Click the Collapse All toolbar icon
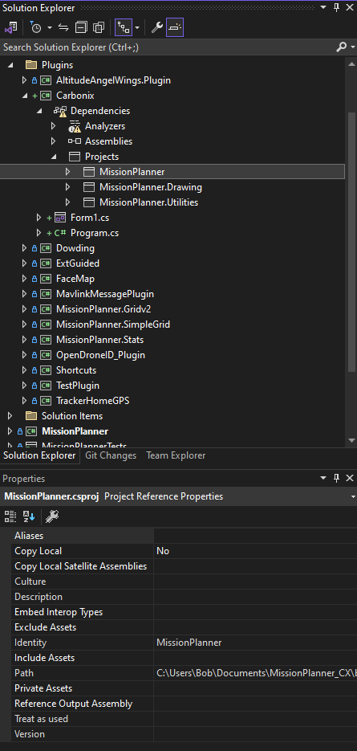The image size is (357, 751). click(x=81, y=28)
